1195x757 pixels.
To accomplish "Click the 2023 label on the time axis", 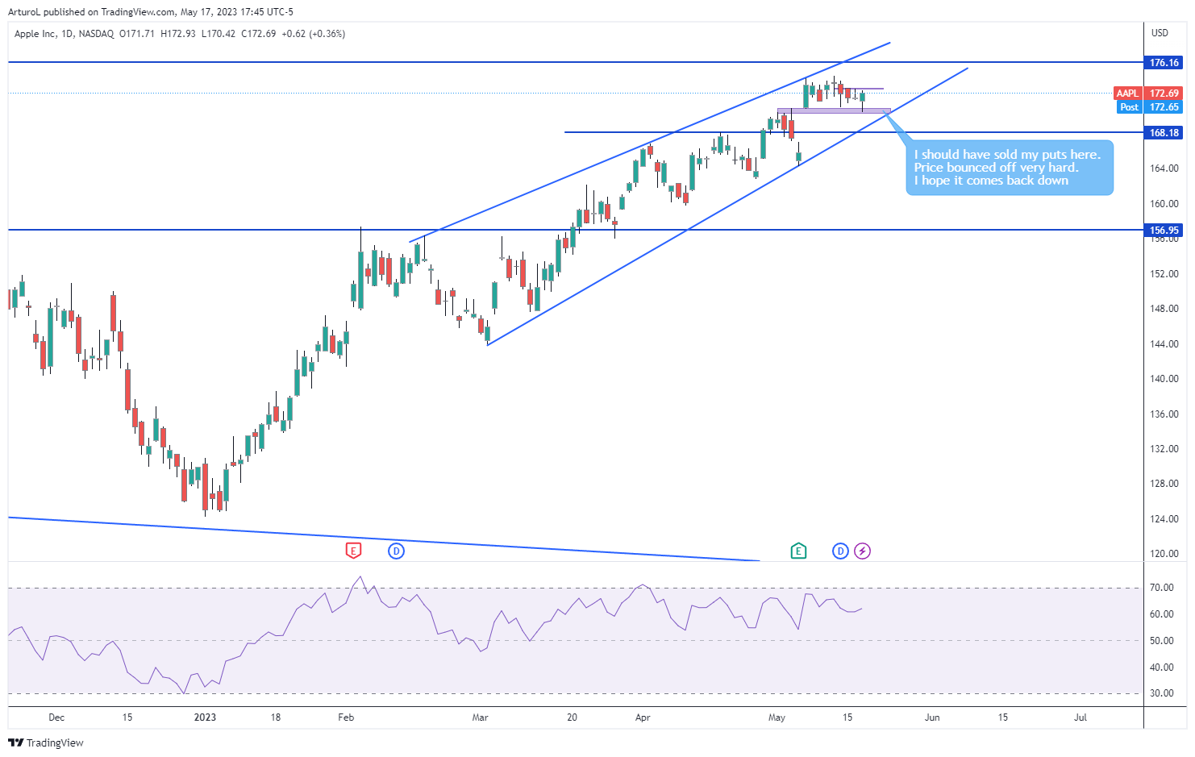I will pos(205,717).
